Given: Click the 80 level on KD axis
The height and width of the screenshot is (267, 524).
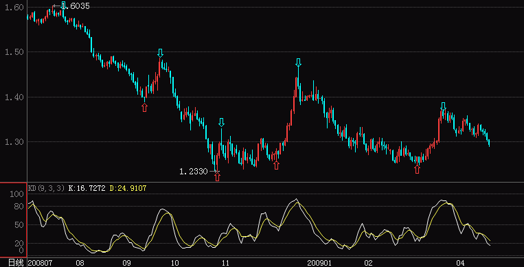Looking at the screenshot, I should tap(19, 207).
